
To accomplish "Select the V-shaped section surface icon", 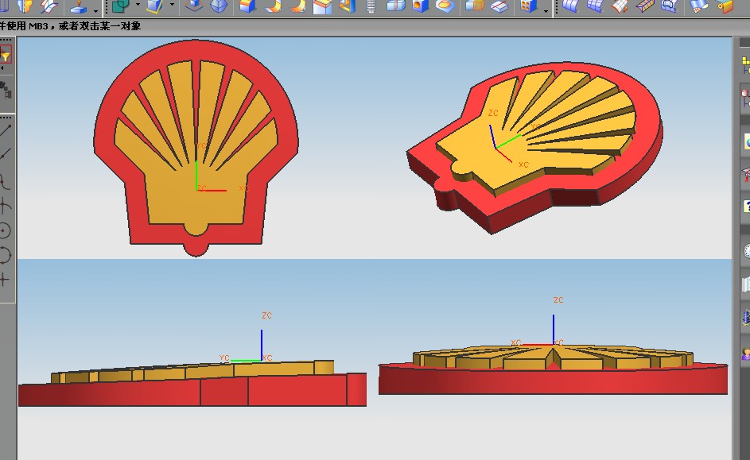I will [645, 6].
